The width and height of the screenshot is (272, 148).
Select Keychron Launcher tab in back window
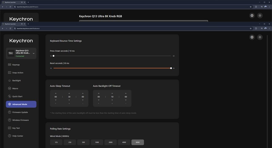tap(14, 2)
